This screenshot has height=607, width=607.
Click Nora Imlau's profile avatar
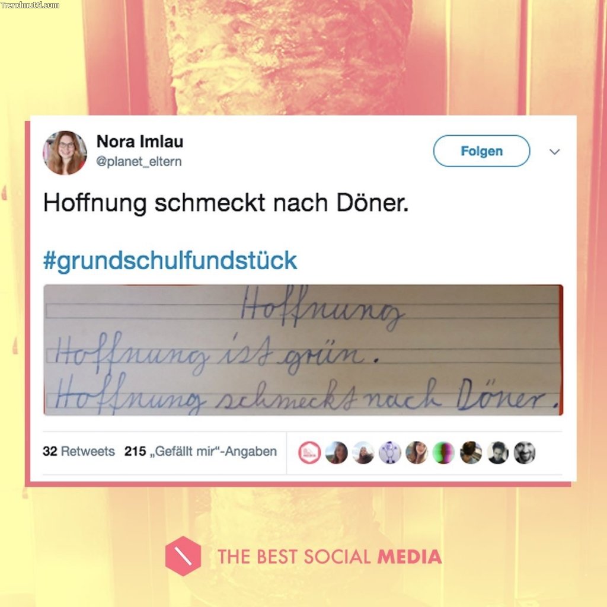point(65,152)
